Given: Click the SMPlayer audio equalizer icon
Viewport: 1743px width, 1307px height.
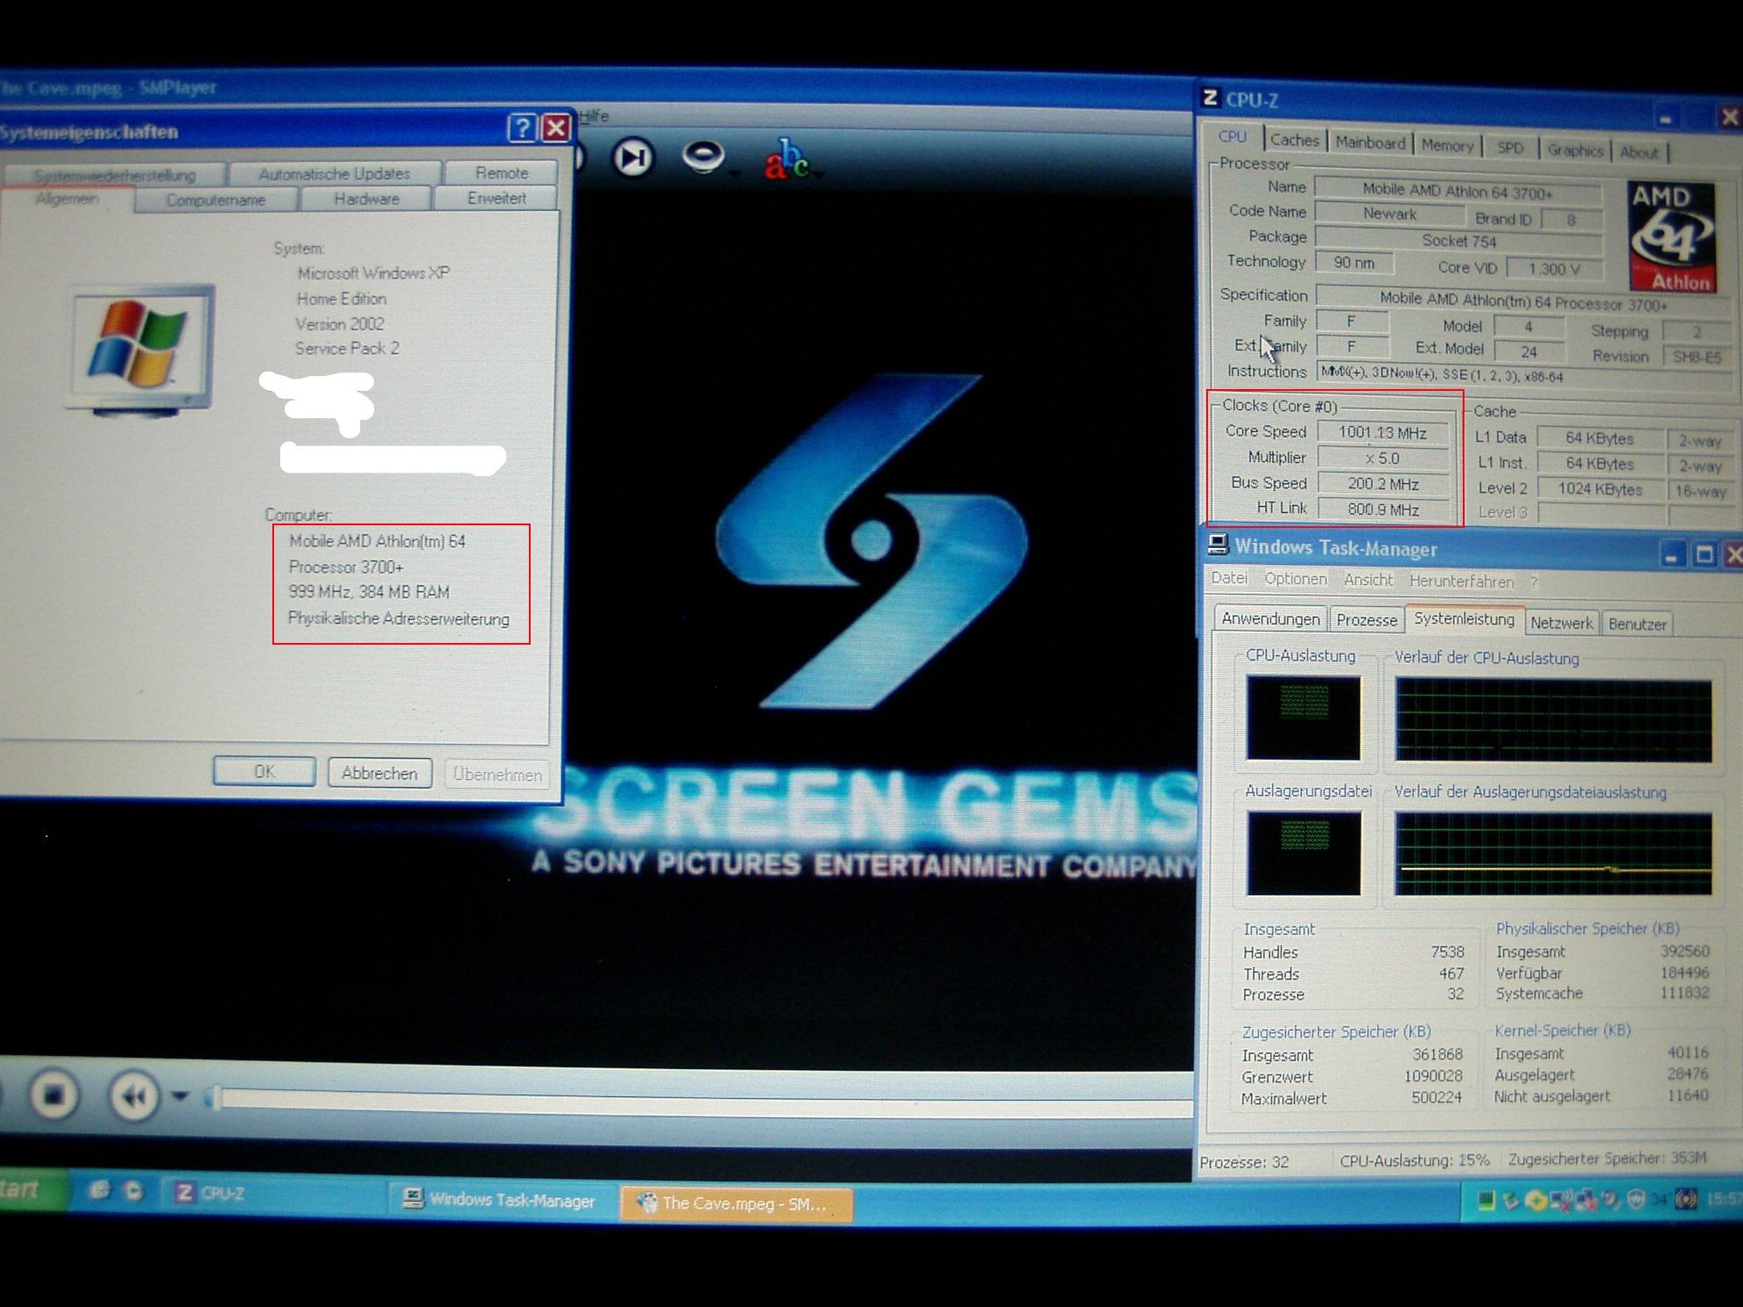Looking at the screenshot, I should pos(703,157).
